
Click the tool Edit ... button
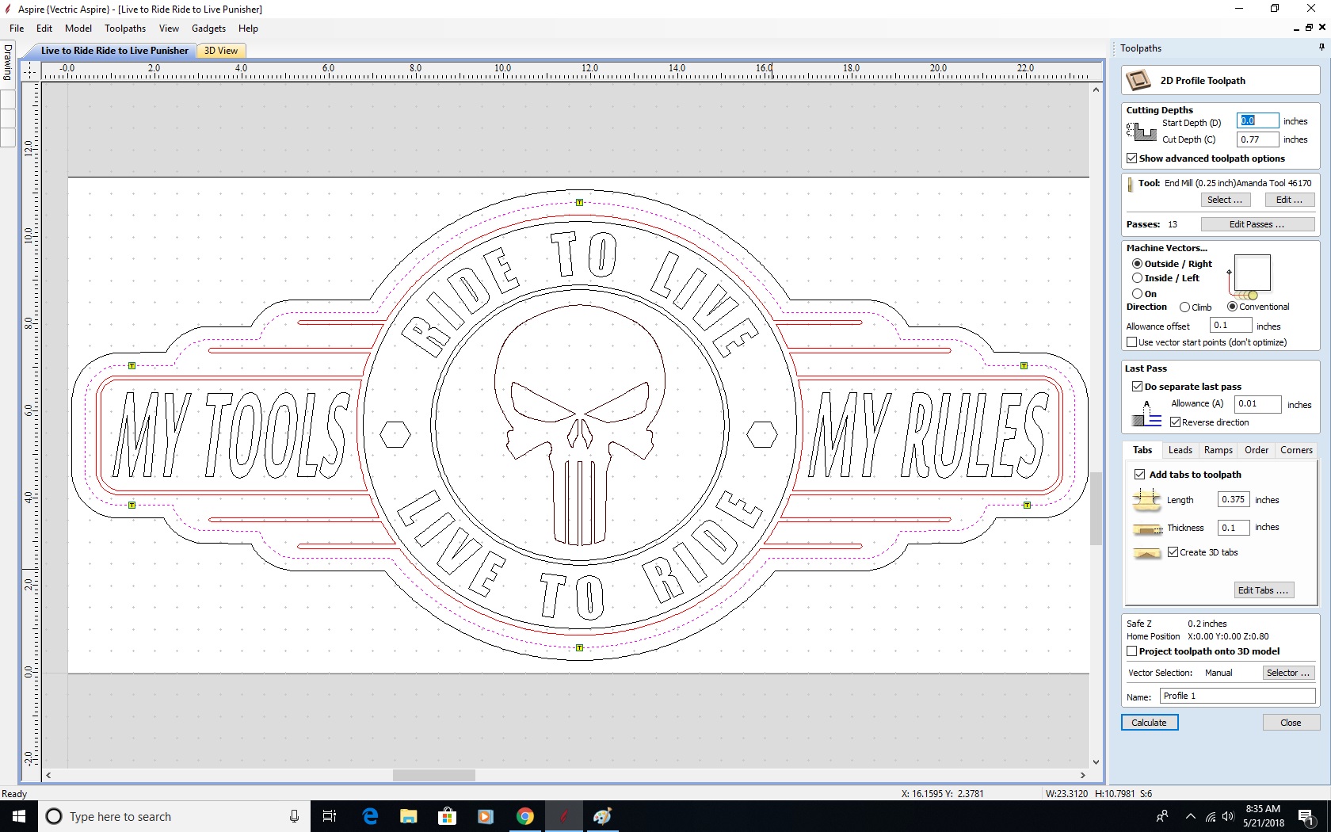(x=1289, y=200)
